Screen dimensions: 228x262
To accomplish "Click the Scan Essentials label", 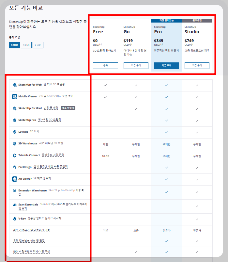I will tap(28, 205).
